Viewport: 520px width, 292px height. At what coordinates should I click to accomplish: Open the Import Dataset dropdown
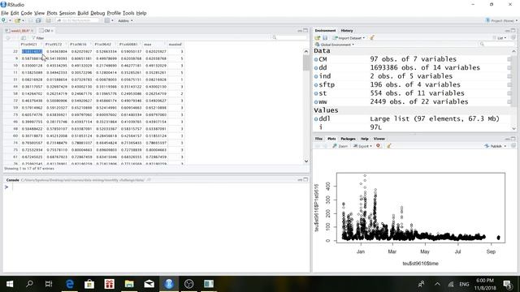tap(349, 38)
